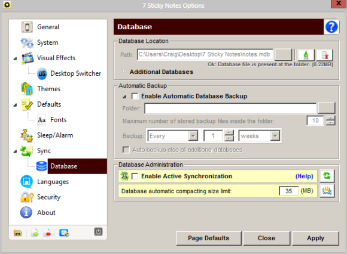Click the Database stack icon in sidebar

pyautogui.click(x=41, y=166)
